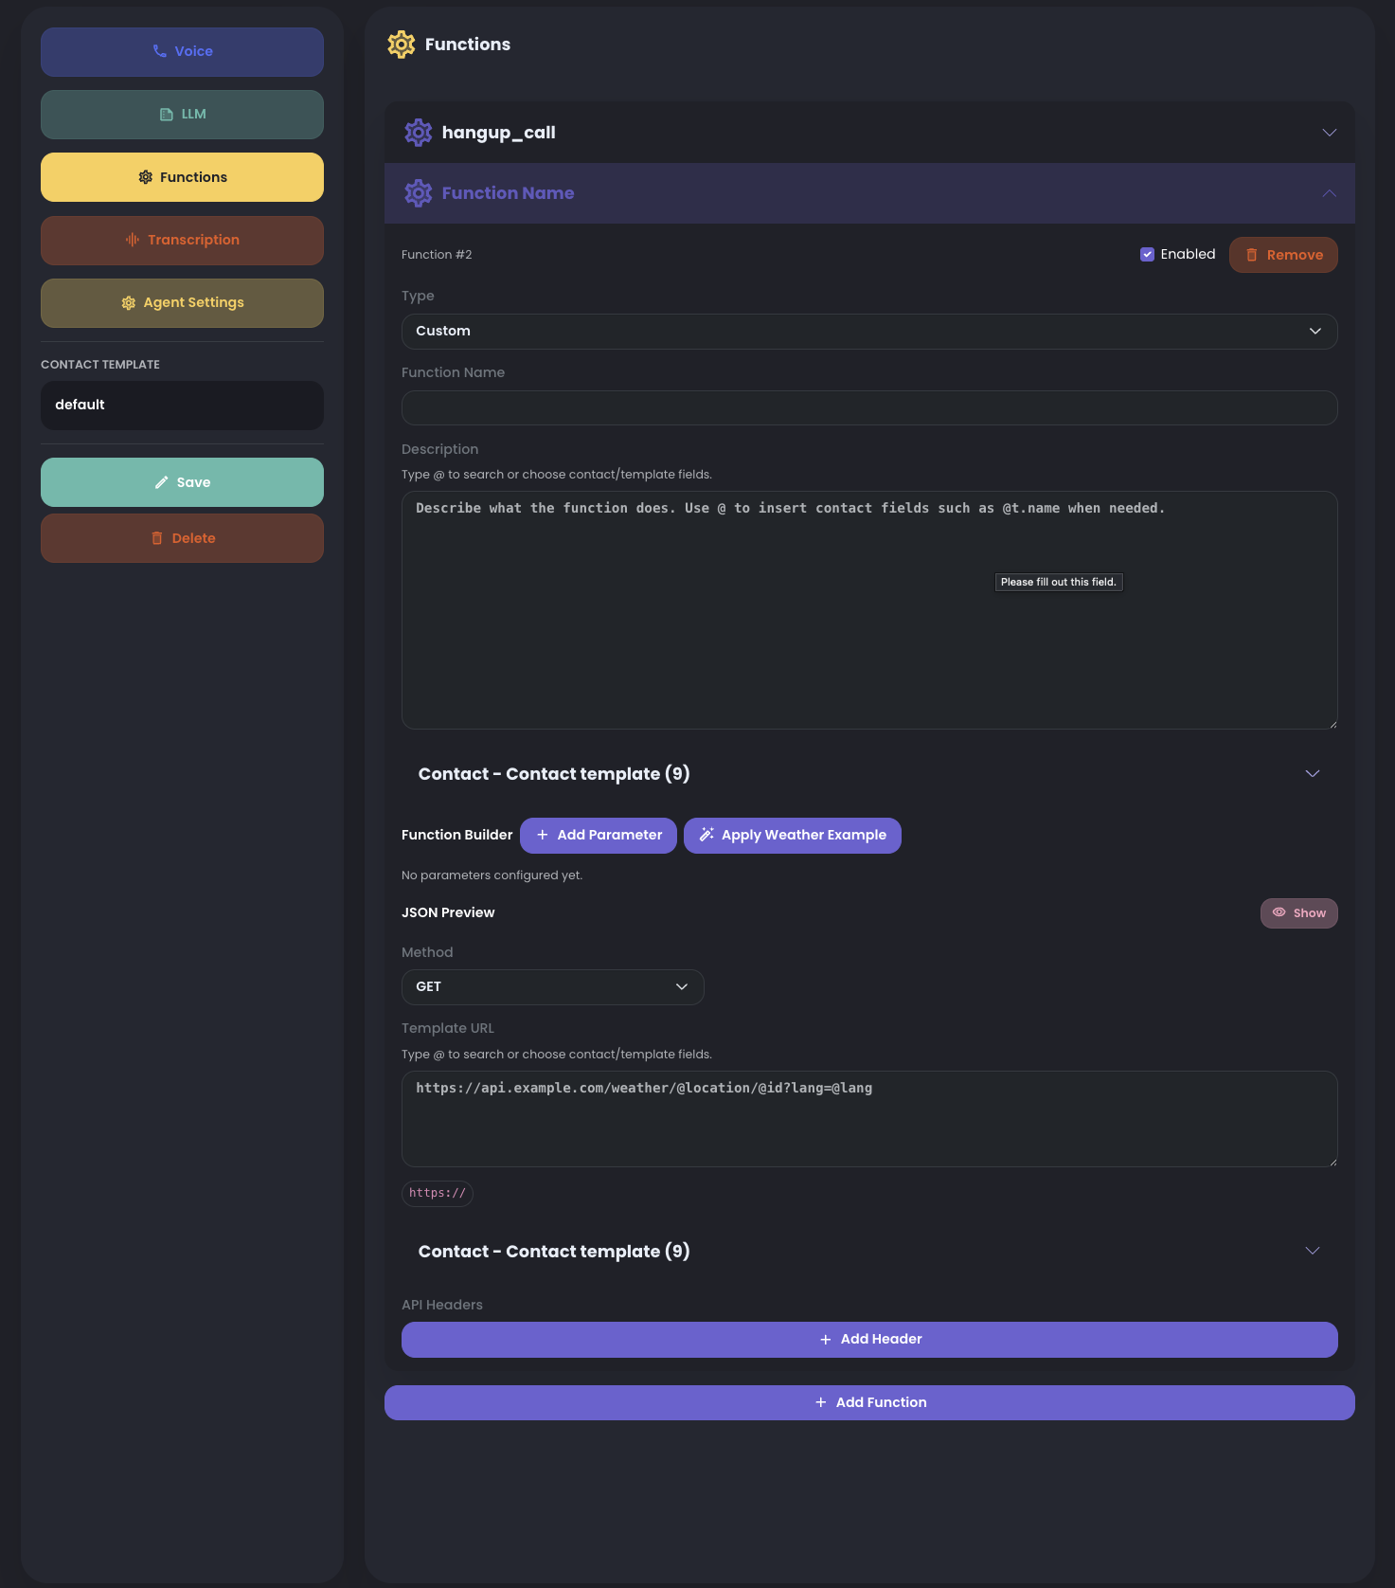Image resolution: width=1395 pixels, height=1588 pixels.
Task: Select the Functions sidebar tab
Action: (182, 177)
